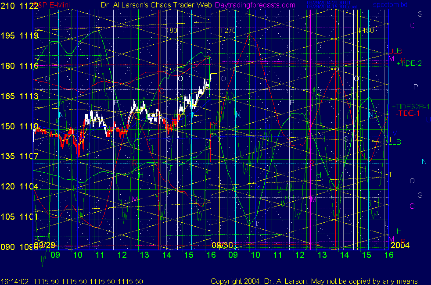
Task: Click the Daytradingforecasts.com link in the header
Action: [x=255, y=5]
